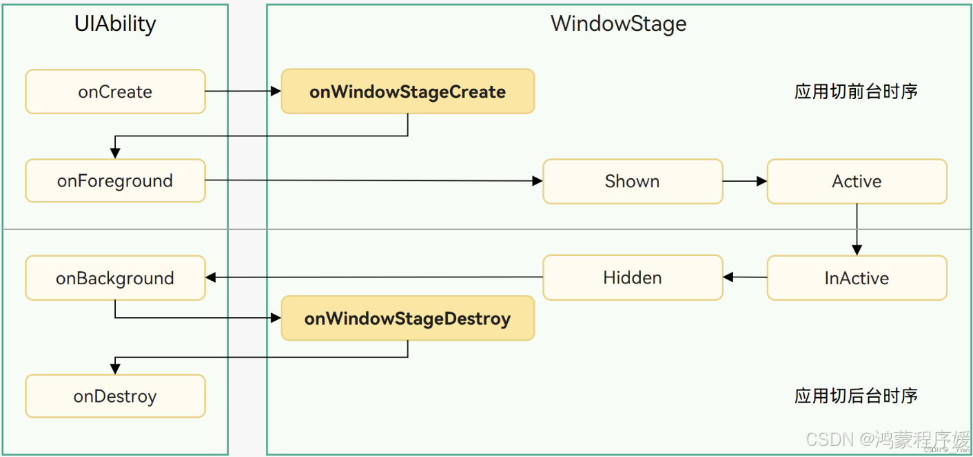Click the 应用切后台时序 label
Image resolution: width=973 pixels, height=457 pixels.
(854, 396)
